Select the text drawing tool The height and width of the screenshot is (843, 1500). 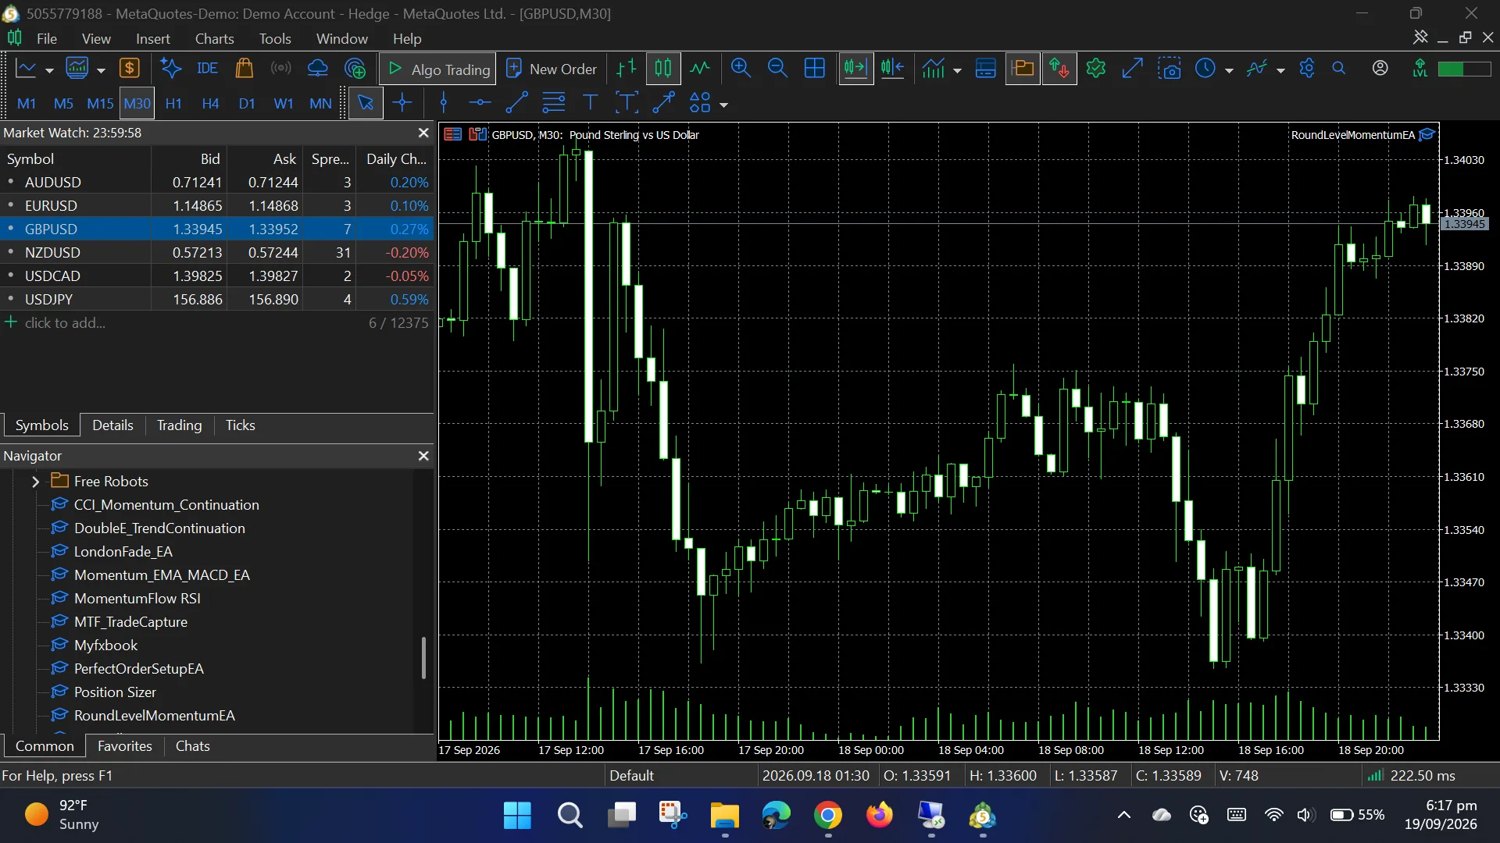point(590,103)
